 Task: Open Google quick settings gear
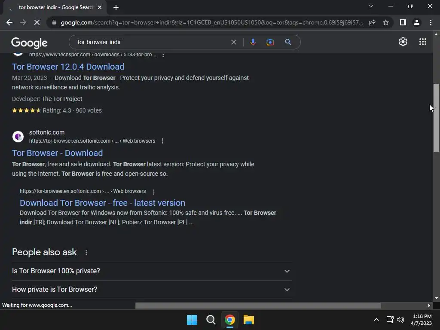point(403,42)
